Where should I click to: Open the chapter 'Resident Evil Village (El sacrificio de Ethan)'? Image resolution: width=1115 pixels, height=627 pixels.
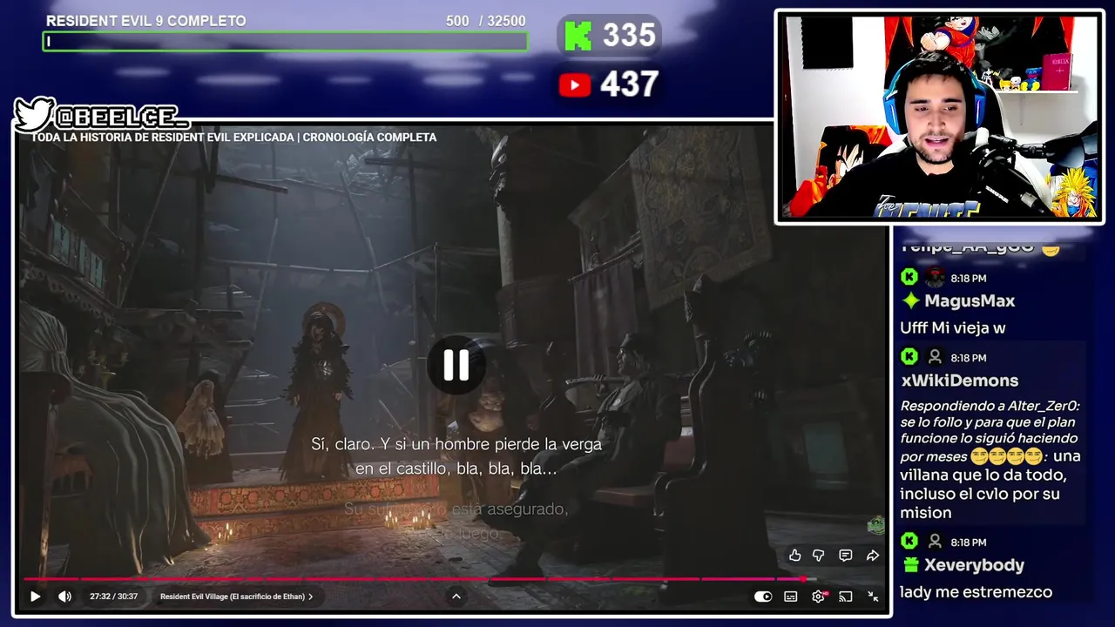coord(236,597)
